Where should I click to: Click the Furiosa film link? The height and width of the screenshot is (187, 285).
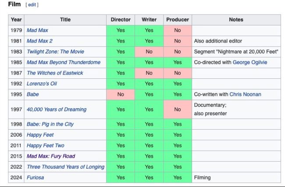(x=35, y=177)
